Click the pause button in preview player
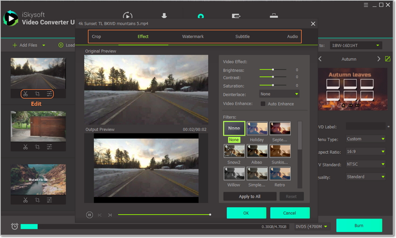This screenshot has height=238, width=396. [x=89, y=215]
